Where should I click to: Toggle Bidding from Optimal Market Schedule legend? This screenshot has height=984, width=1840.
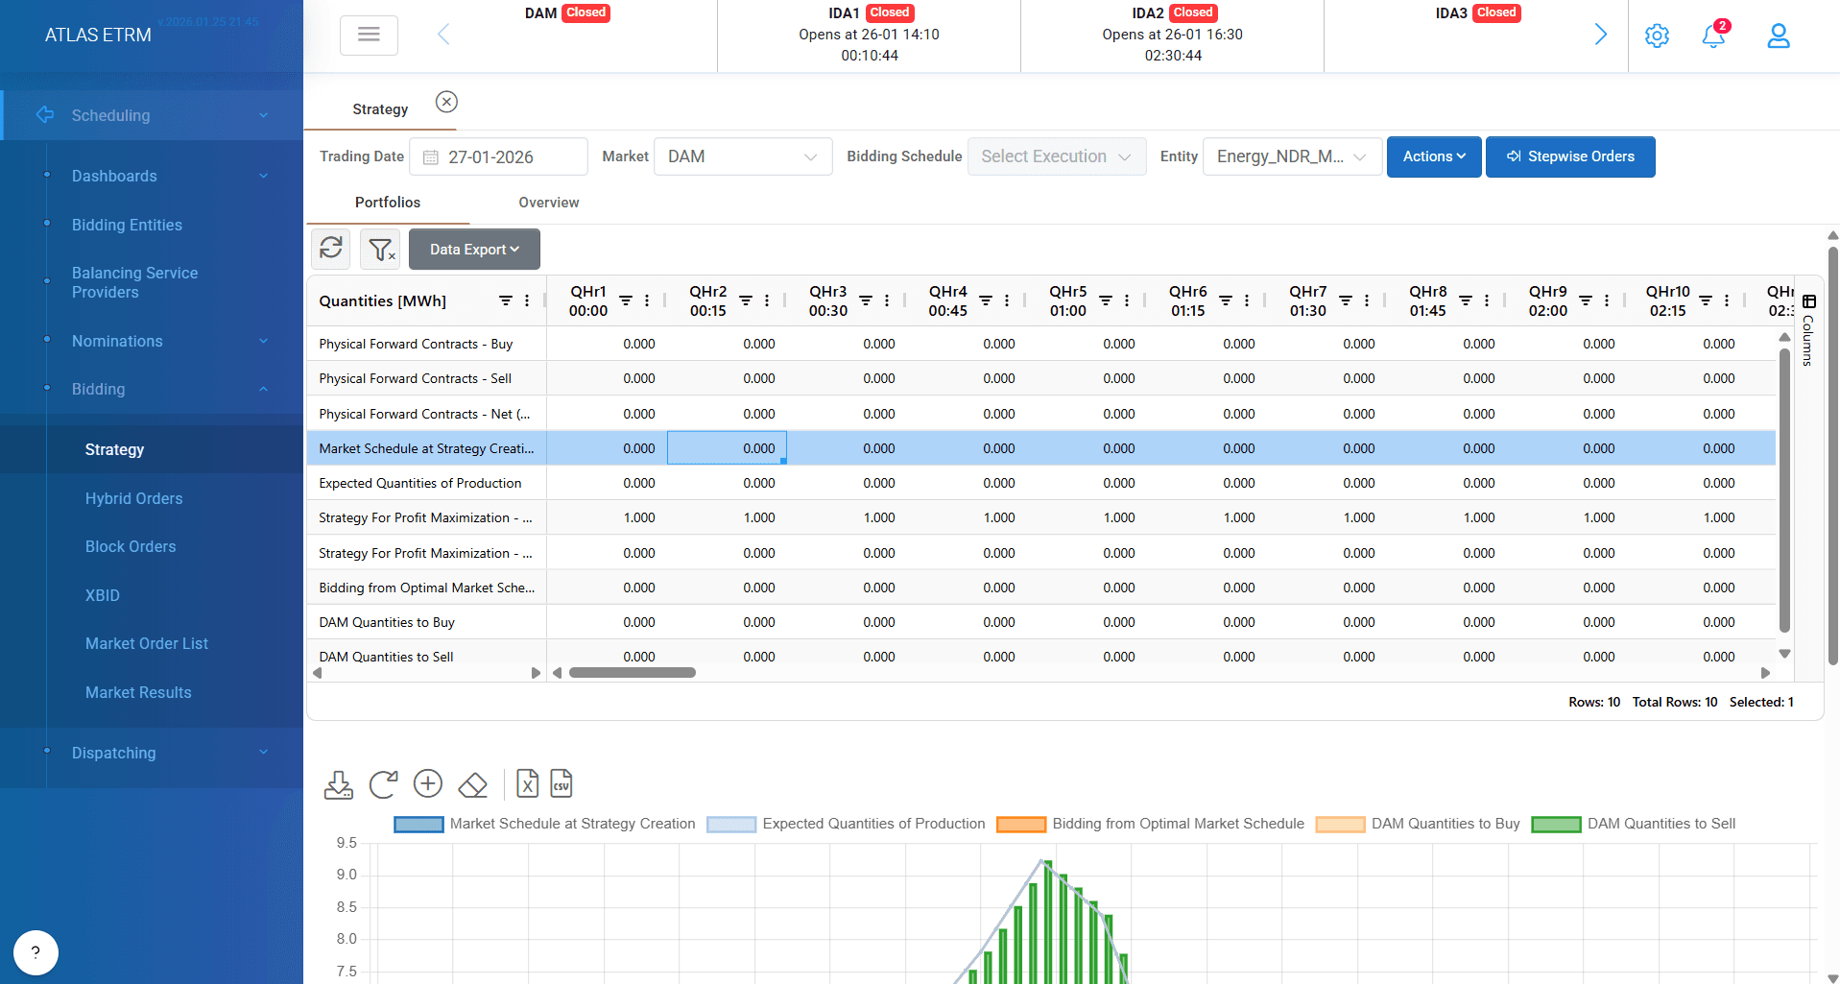(x=1150, y=824)
